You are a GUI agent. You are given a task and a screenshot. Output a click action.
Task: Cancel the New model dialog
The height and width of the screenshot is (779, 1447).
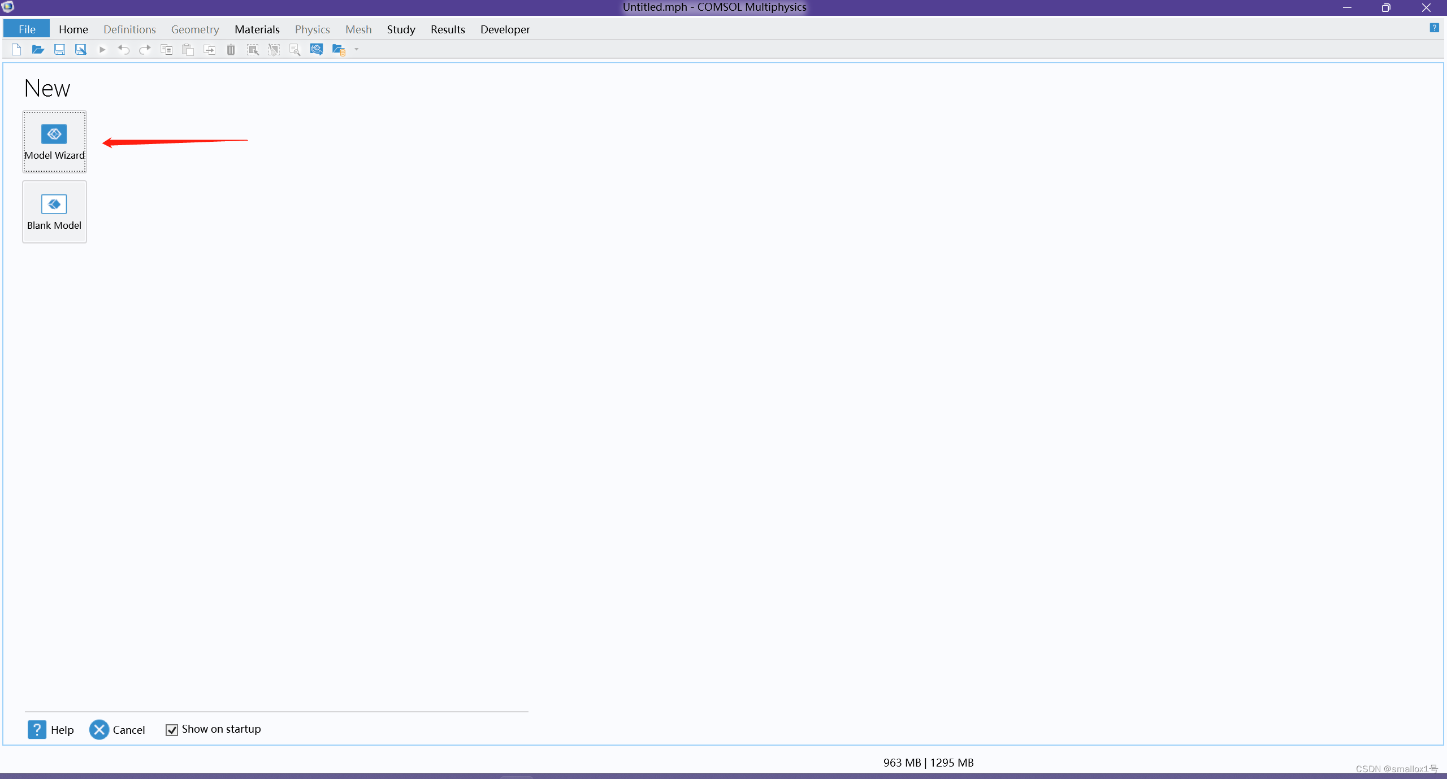point(118,729)
